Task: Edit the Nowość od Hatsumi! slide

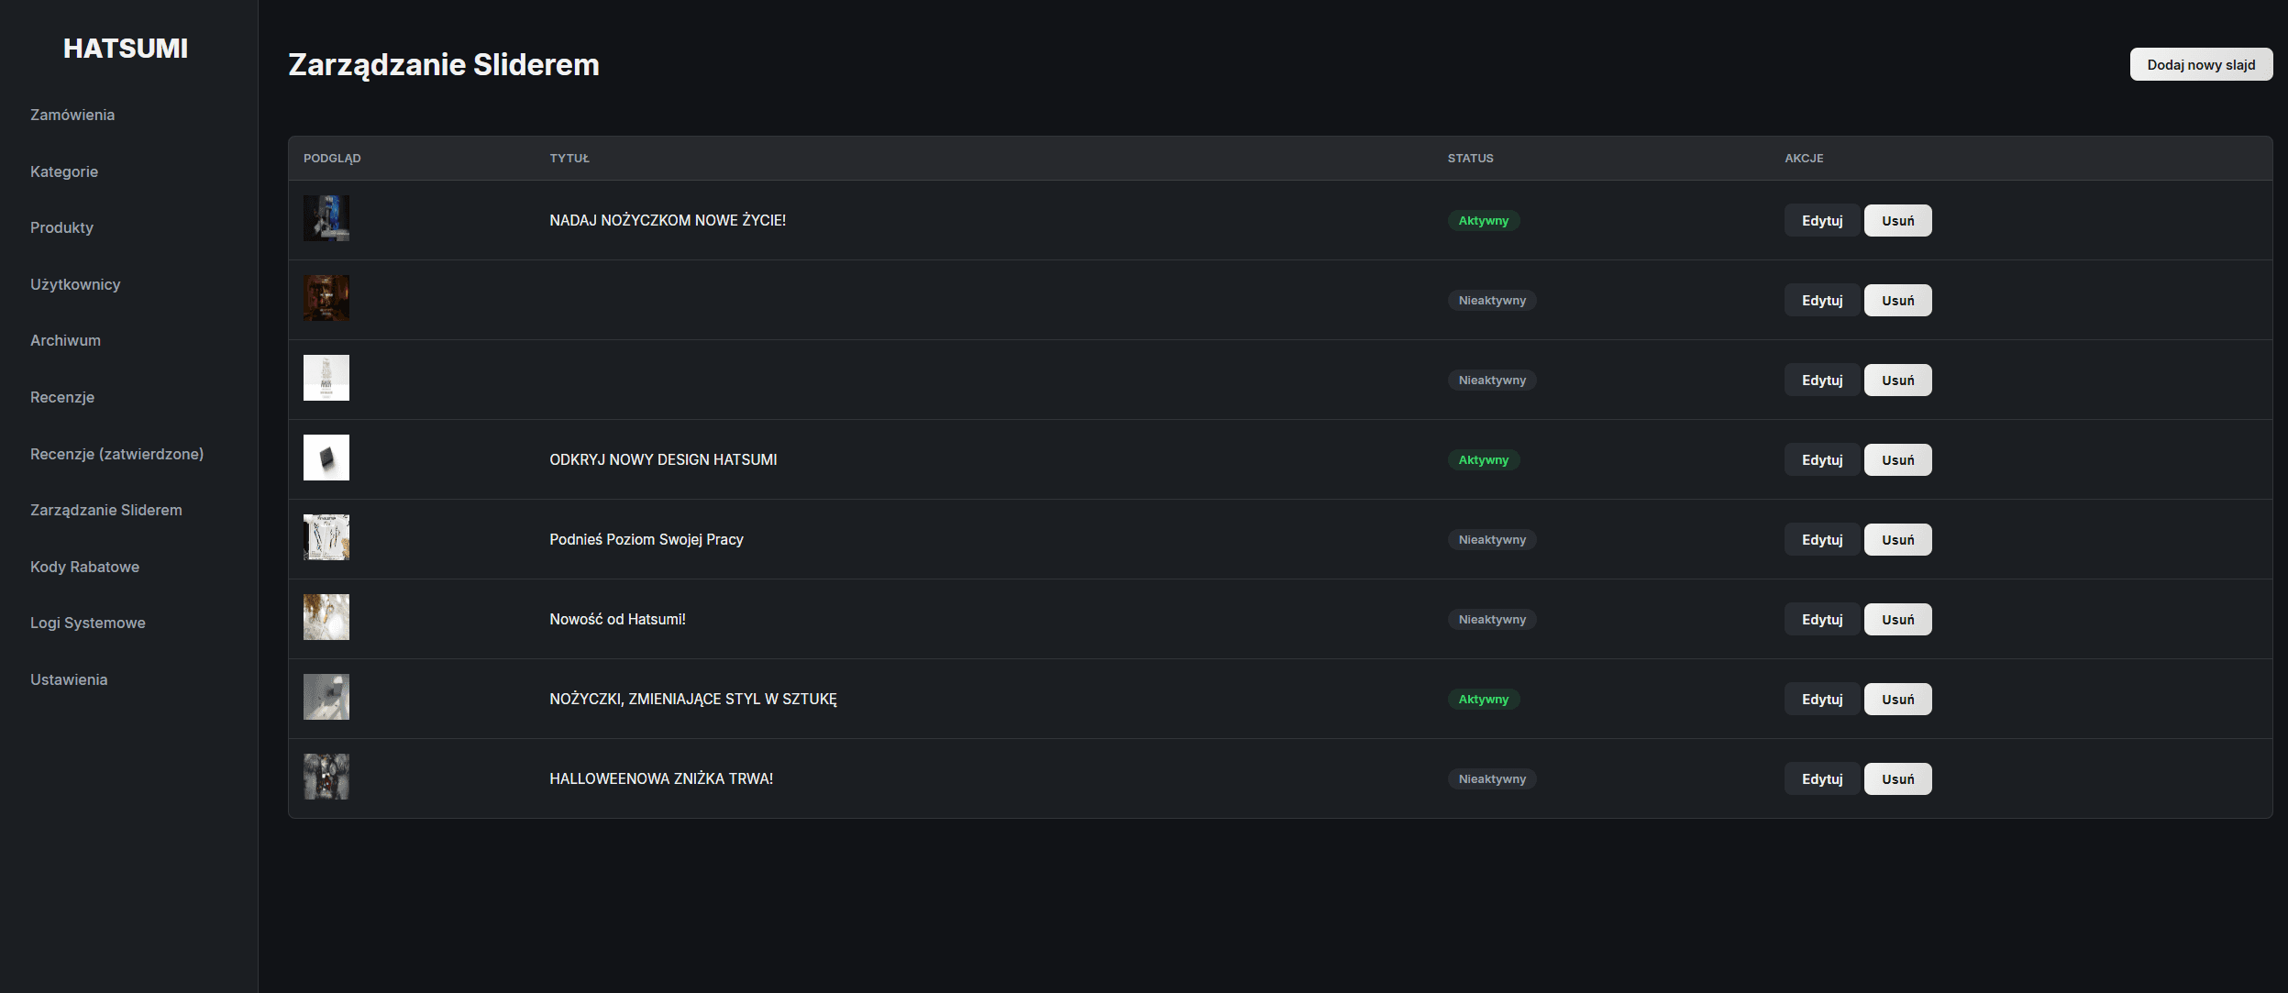Action: pyautogui.click(x=1821, y=619)
